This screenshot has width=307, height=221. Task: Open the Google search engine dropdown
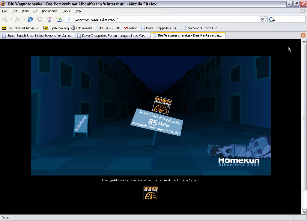coord(272,19)
